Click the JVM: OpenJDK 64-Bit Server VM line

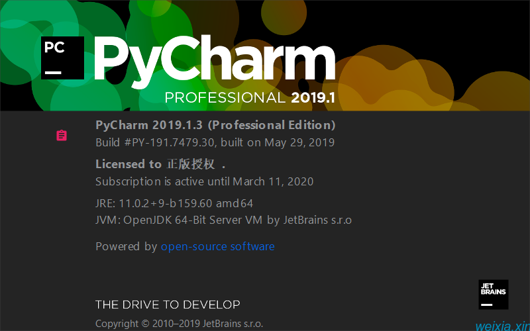tap(224, 220)
